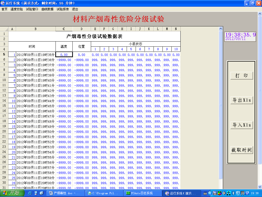Open the 首页 menu
This screenshot has height=197, width=262.
(x=4, y=9)
